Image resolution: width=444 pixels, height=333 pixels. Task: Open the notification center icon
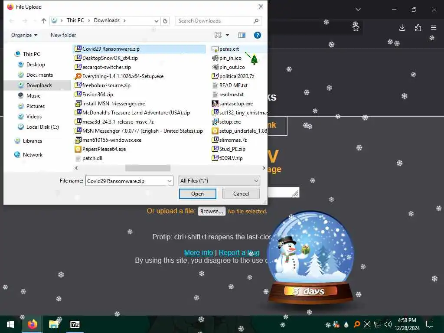pyautogui.click(x=430, y=324)
